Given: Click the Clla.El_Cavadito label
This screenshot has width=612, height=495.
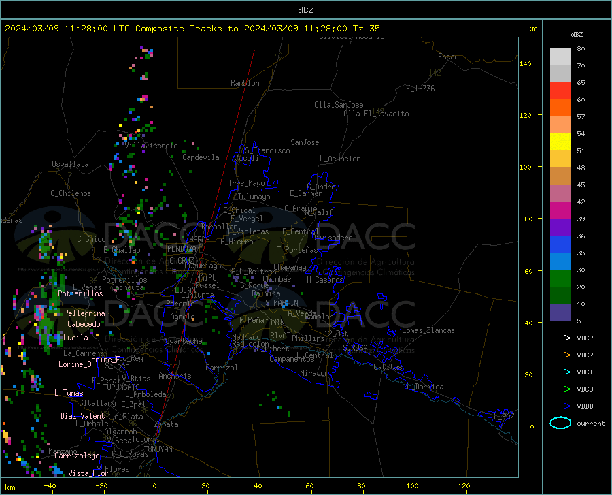Looking at the screenshot, I should (x=376, y=114).
